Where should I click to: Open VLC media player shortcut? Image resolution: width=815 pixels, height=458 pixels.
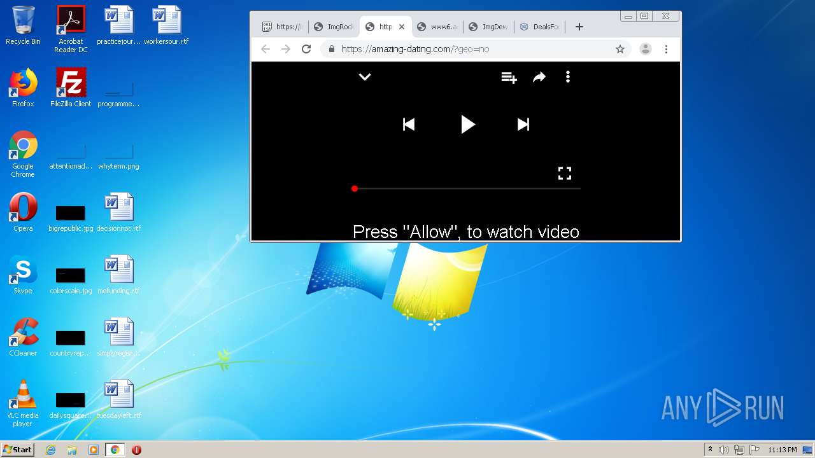[23, 404]
